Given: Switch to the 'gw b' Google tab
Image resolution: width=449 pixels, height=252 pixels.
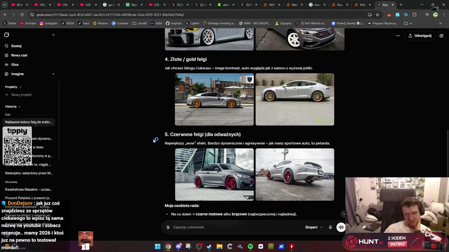Looking at the screenshot, I should 111,5.
